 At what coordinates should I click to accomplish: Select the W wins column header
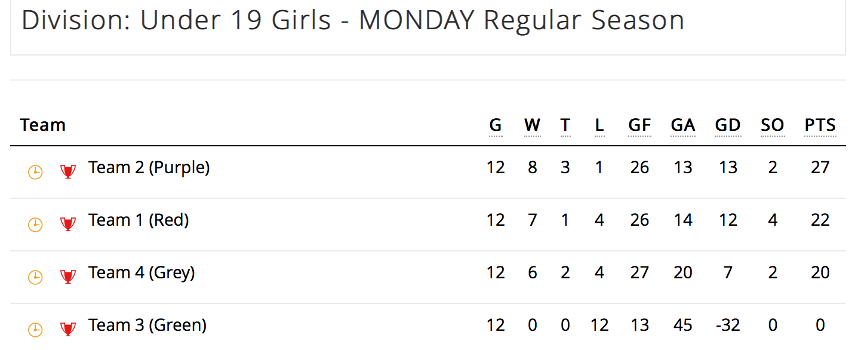[x=533, y=125]
